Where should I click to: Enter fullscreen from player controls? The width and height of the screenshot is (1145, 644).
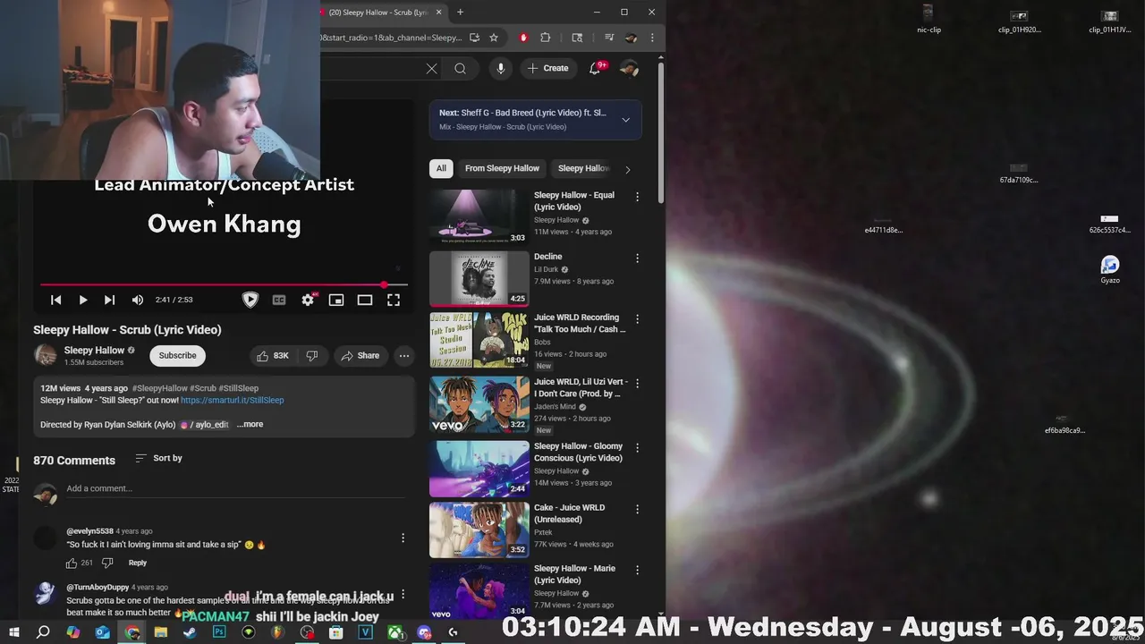[394, 301]
